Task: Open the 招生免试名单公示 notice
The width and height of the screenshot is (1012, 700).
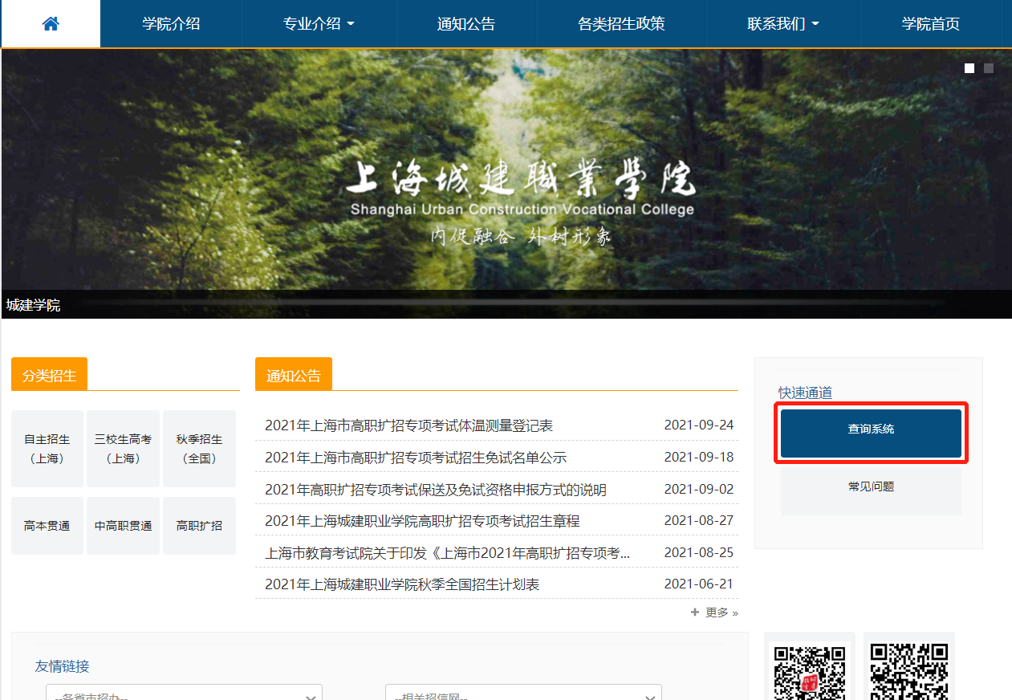Action: pyautogui.click(x=416, y=458)
